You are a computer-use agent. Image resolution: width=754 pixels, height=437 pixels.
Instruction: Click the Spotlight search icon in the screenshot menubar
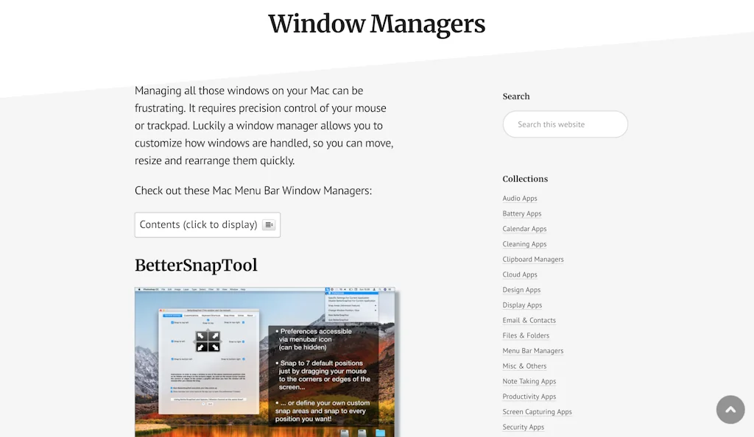380,288
